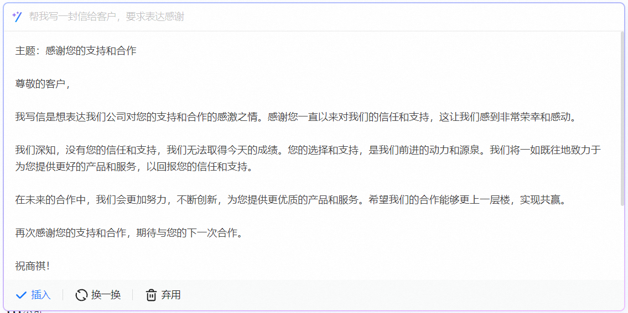628x313 pixels.
Task: Click the subject line 主题：感谢您的支持和合作
Action: click(76, 51)
